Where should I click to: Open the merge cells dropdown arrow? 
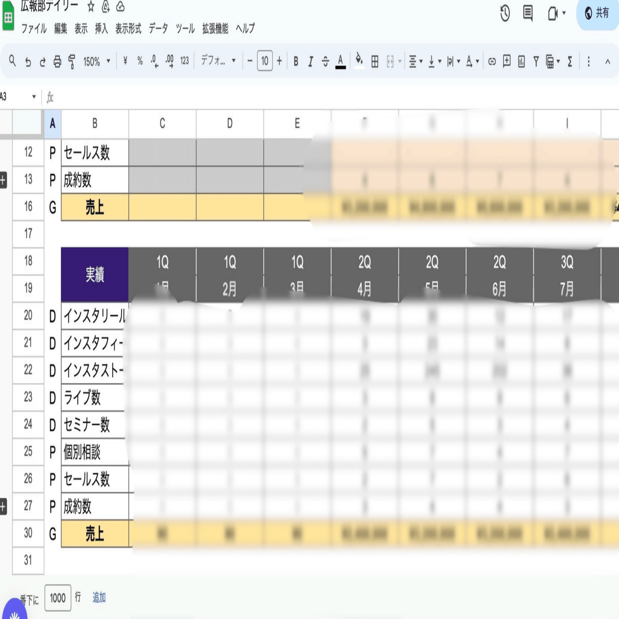(400, 62)
